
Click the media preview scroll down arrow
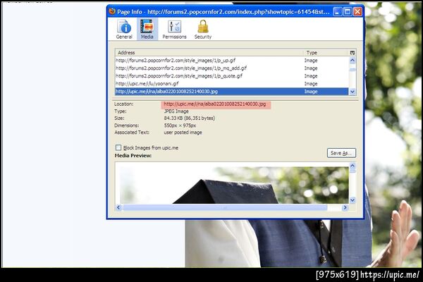click(x=352, y=200)
